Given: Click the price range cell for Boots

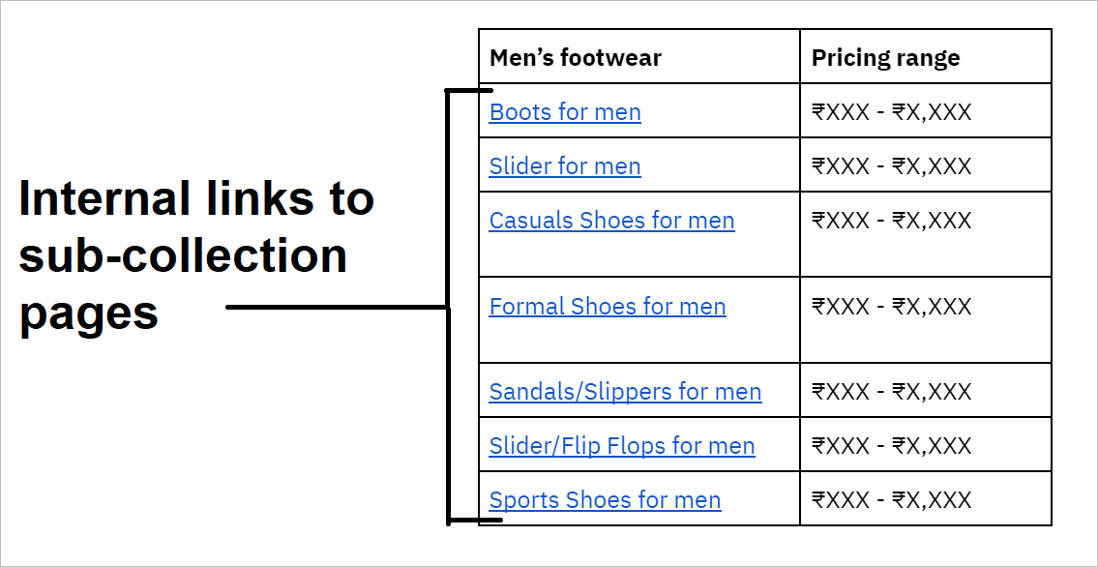Looking at the screenshot, I should tap(926, 110).
